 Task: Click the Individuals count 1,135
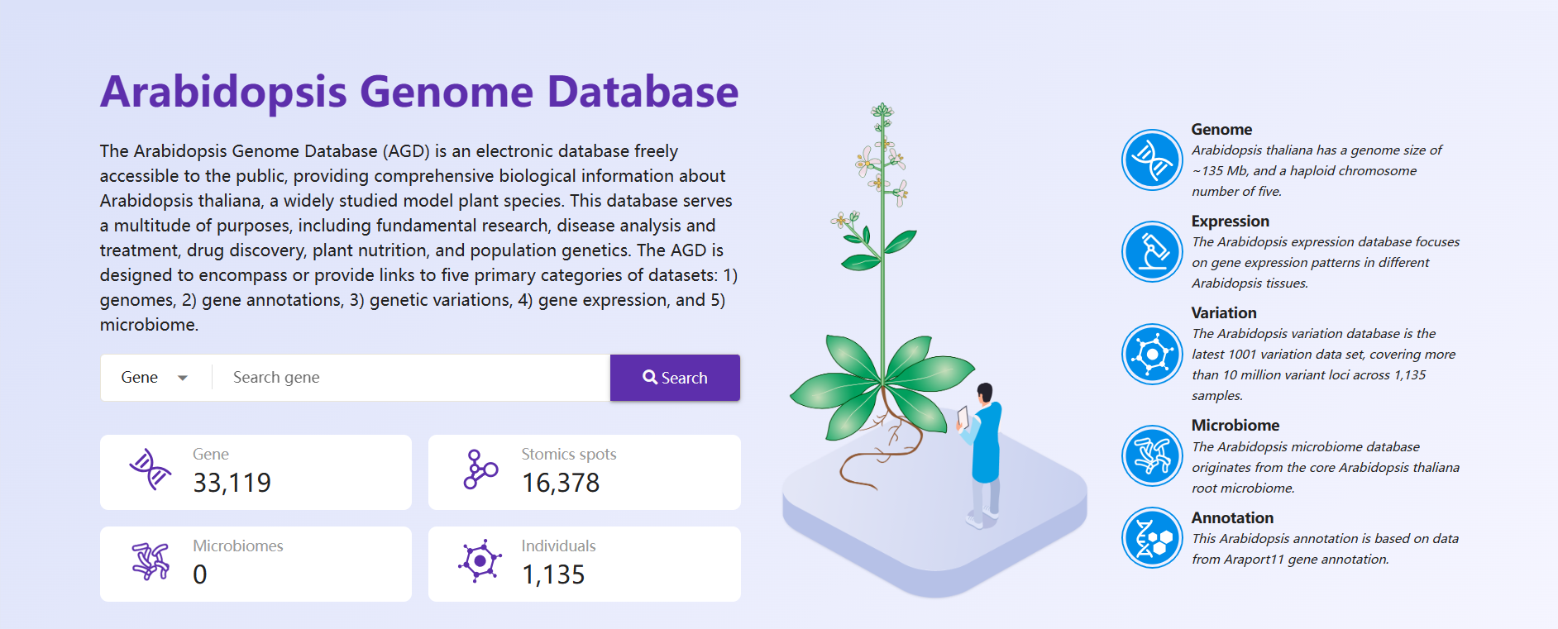click(x=553, y=574)
